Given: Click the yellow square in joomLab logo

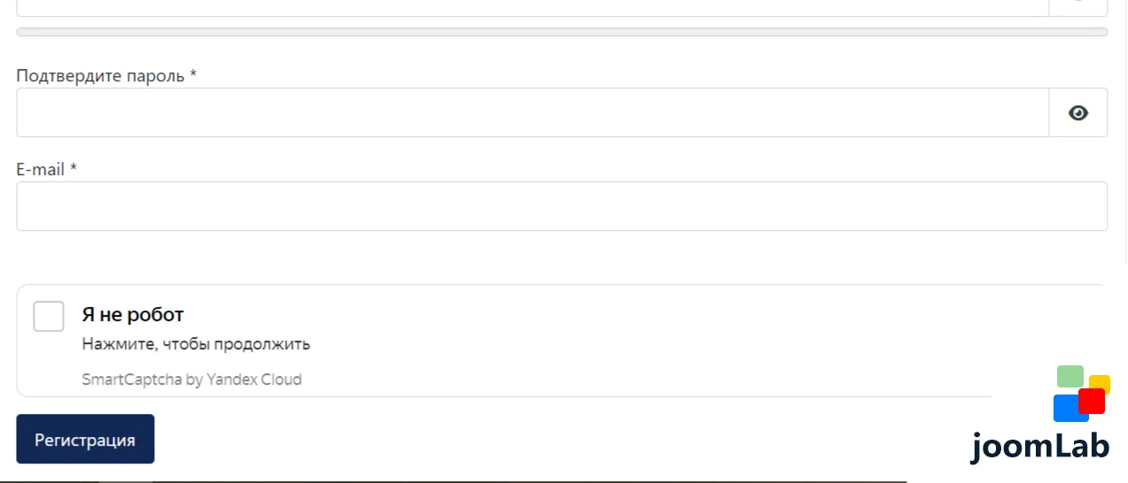Looking at the screenshot, I should (1101, 382).
